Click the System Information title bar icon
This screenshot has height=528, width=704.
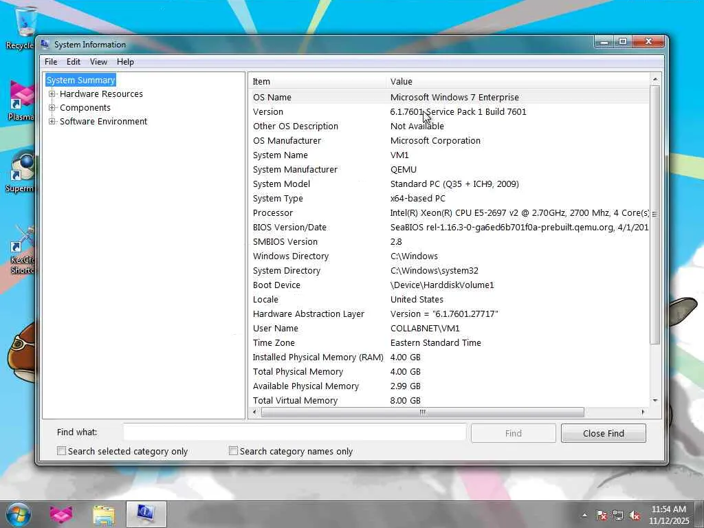45,44
